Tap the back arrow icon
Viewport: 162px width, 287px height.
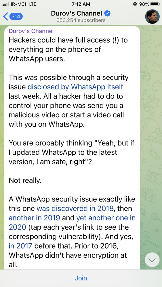pos(5,17)
